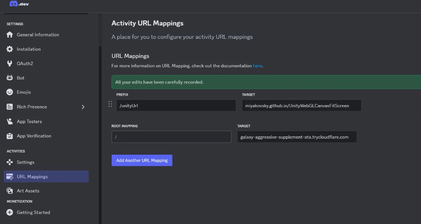Click the /unityUrl prefix field

(176, 105)
